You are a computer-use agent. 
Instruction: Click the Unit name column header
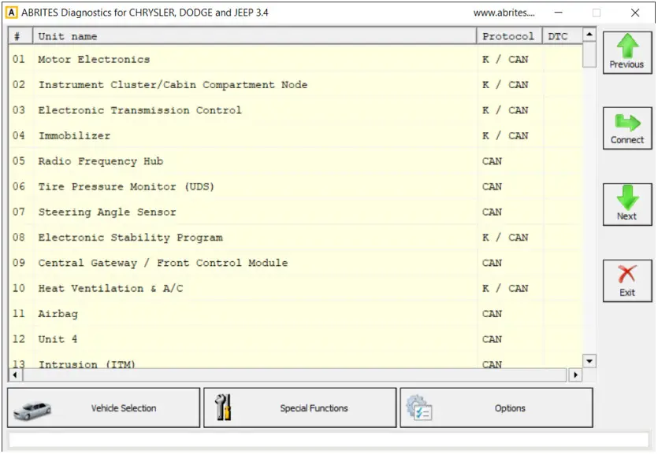[x=255, y=36]
